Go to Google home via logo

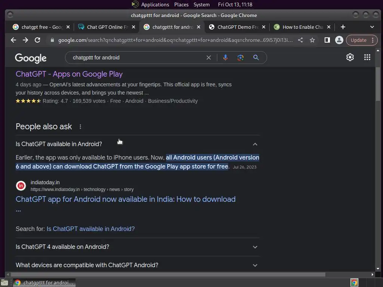[31, 58]
